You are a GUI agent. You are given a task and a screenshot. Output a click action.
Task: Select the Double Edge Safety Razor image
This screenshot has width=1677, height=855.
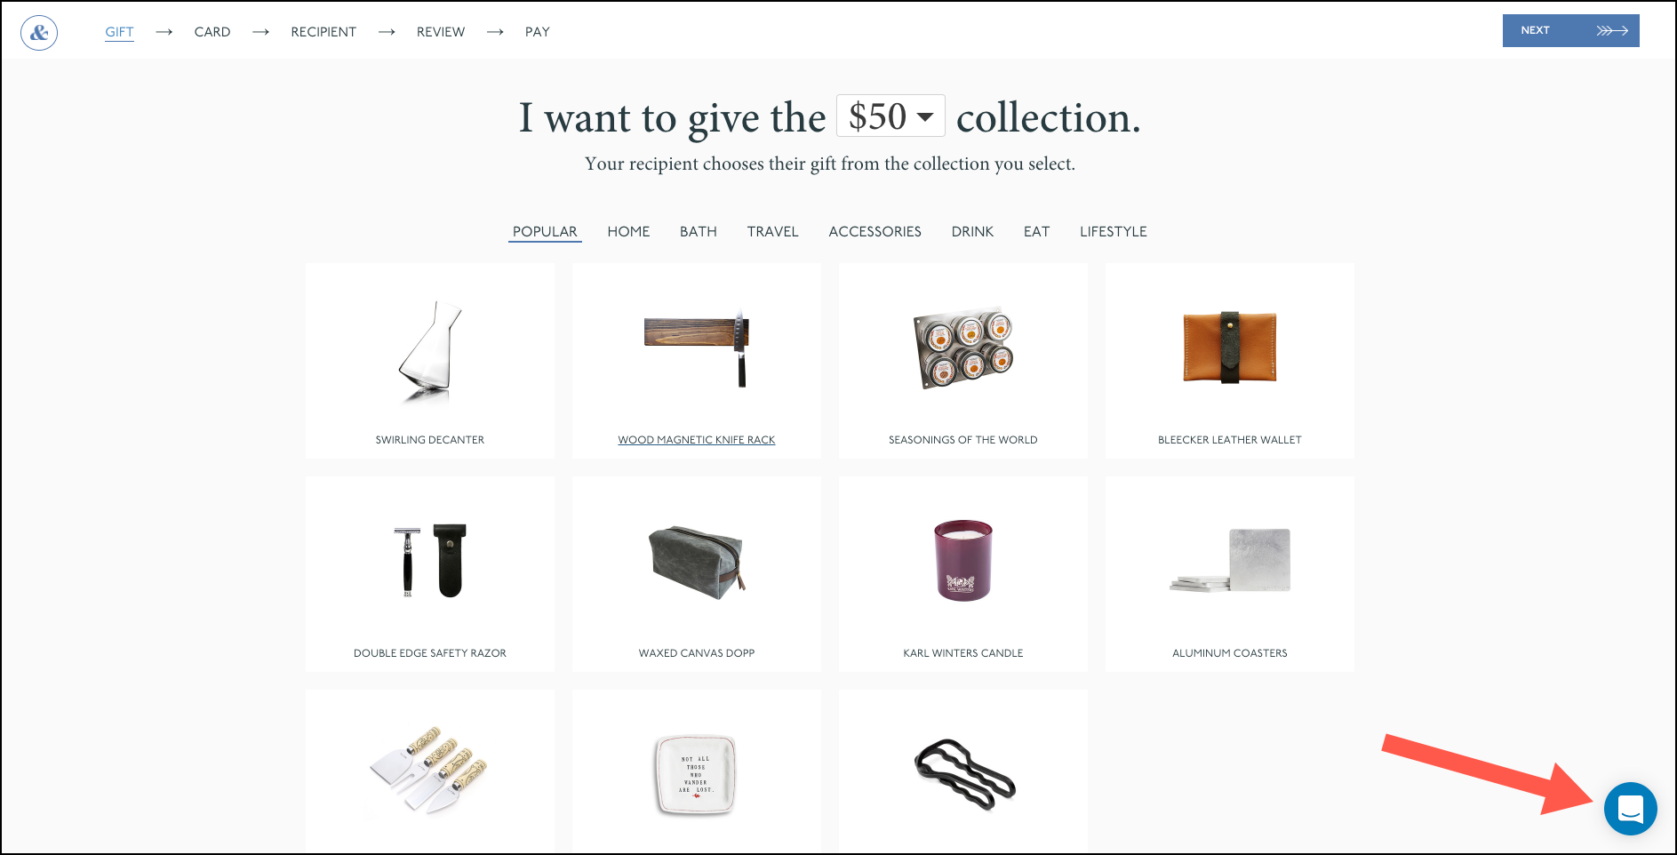430,561
